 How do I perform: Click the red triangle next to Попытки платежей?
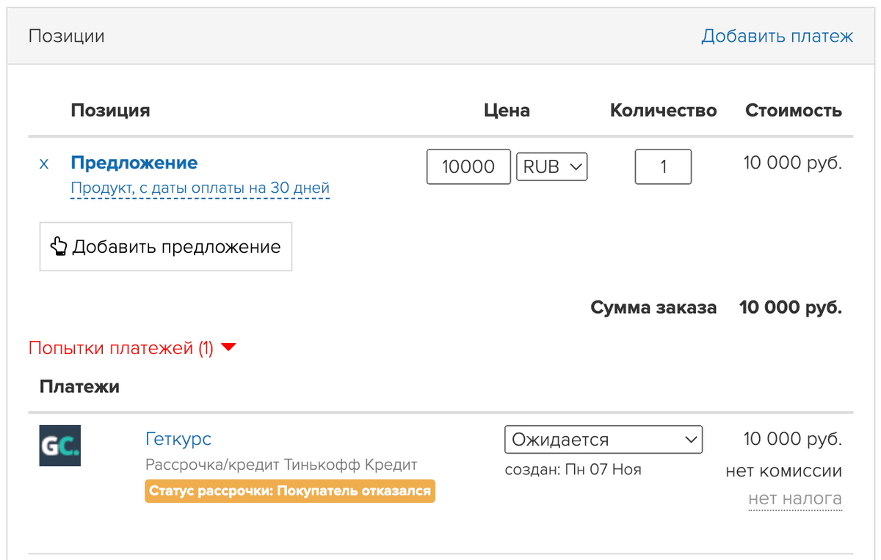coord(228,347)
